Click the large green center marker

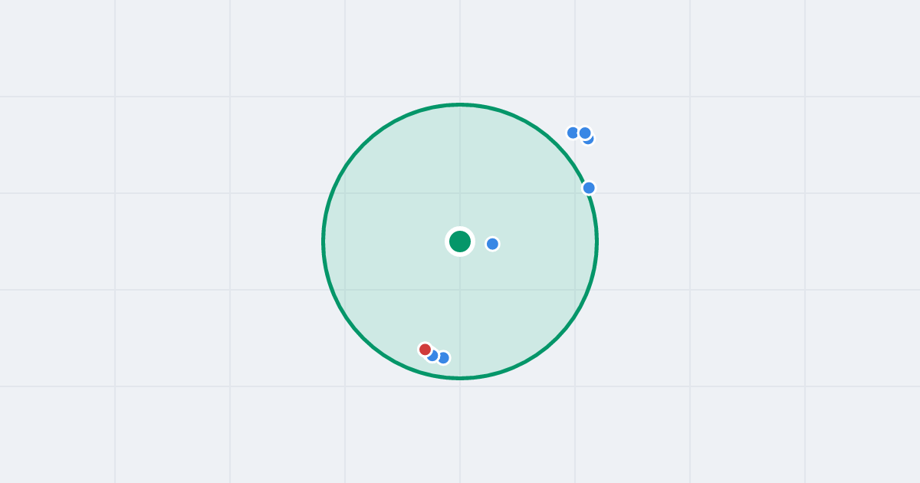460,242
